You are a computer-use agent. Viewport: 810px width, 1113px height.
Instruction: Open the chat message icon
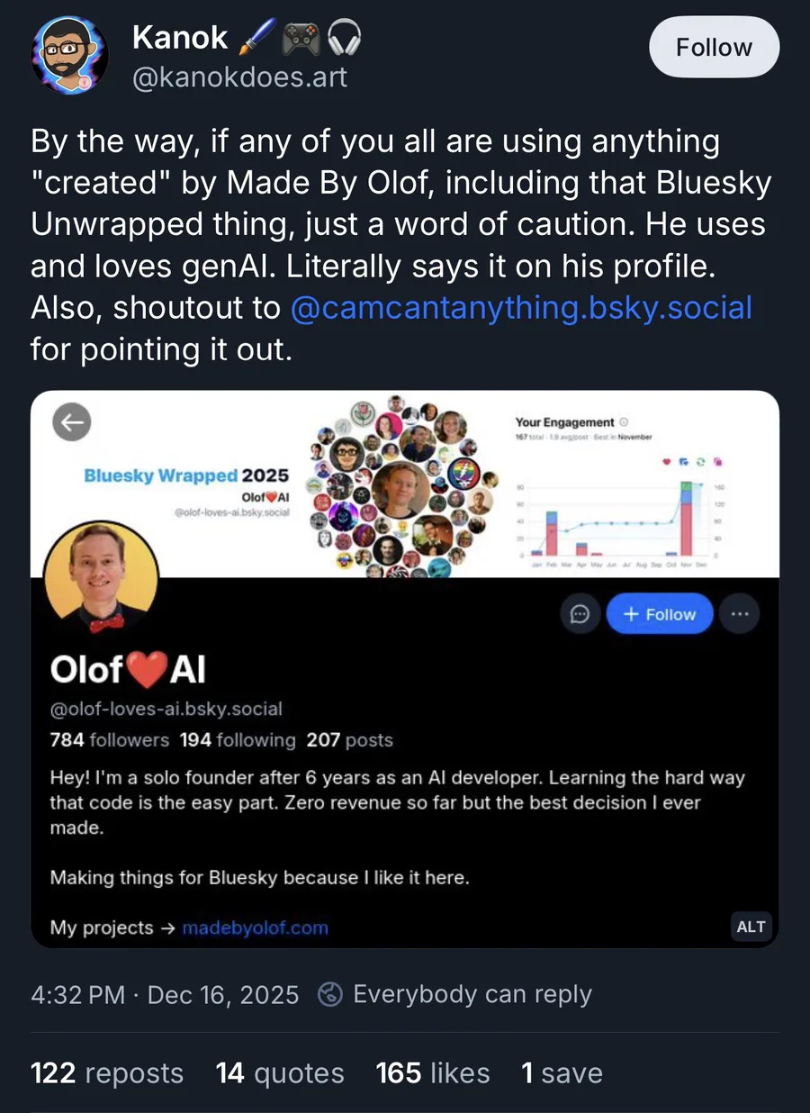[x=580, y=614]
